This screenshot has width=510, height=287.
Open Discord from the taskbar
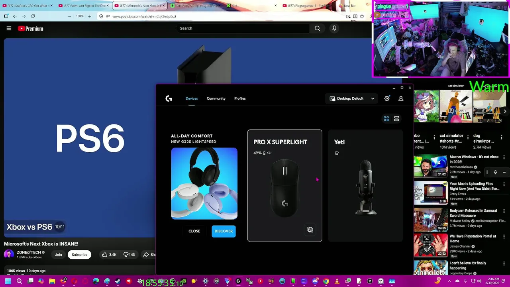point(315,281)
